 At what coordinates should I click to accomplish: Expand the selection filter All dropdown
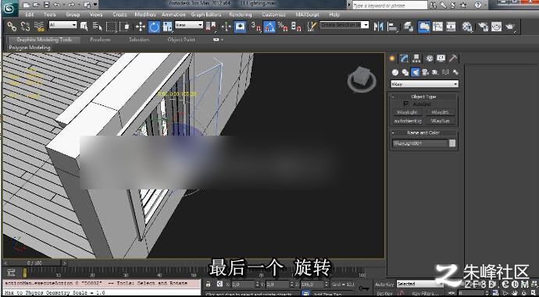point(63,25)
